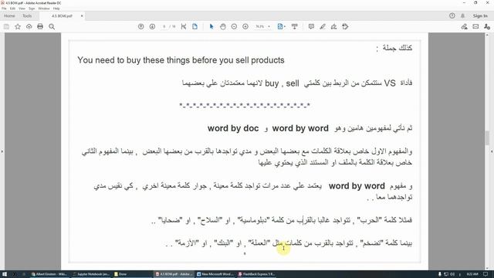Open the Window menu
The image size is (494, 278).
(44, 8)
